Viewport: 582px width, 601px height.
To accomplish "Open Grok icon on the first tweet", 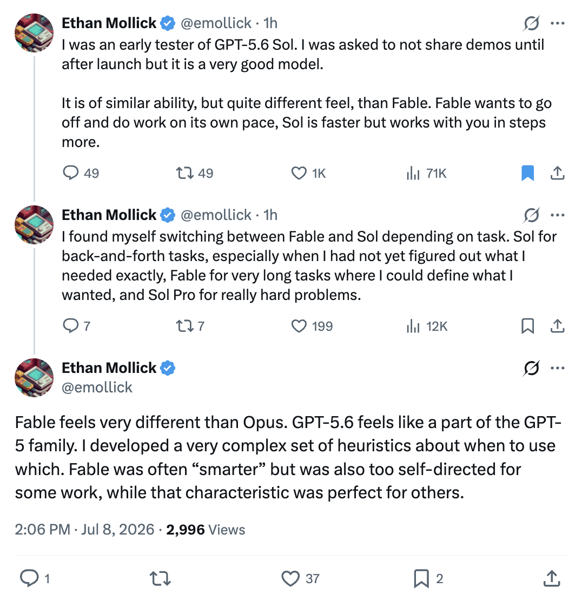I will 531,23.
